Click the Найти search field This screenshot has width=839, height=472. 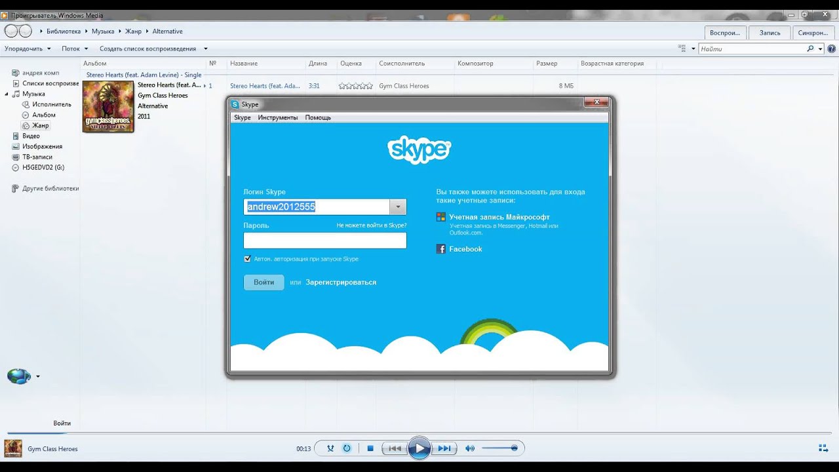(x=752, y=49)
